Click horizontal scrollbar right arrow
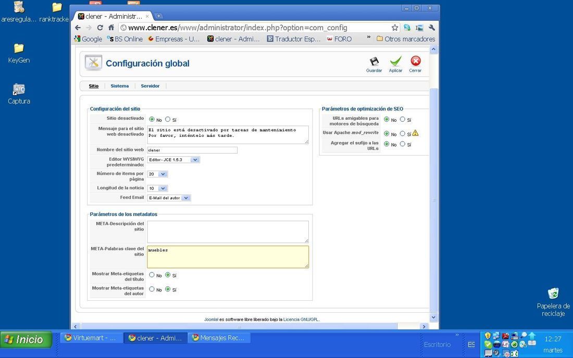573x358 pixels. coord(424,327)
